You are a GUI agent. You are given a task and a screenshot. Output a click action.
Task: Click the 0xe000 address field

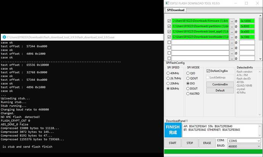(247, 31)
